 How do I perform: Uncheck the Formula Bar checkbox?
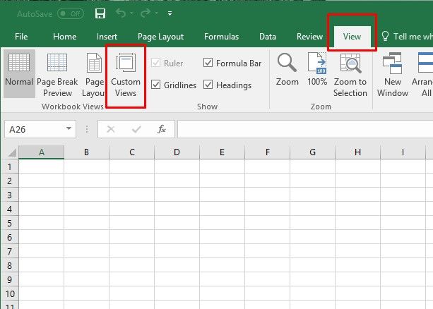[x=208, y=63]
